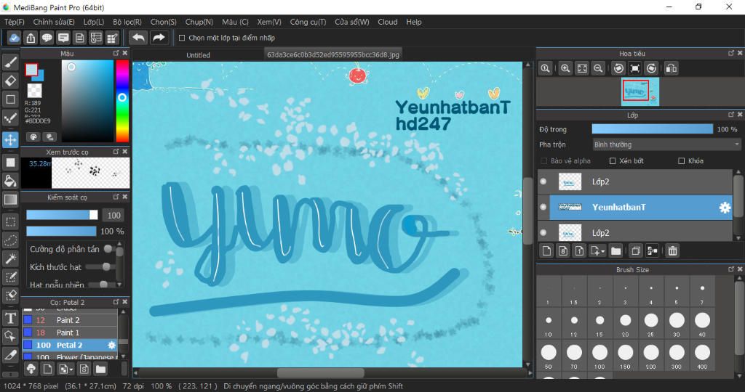Delete layer with trash icon
This screenshot has width=745, height=392.
click(x=672, y=250)
